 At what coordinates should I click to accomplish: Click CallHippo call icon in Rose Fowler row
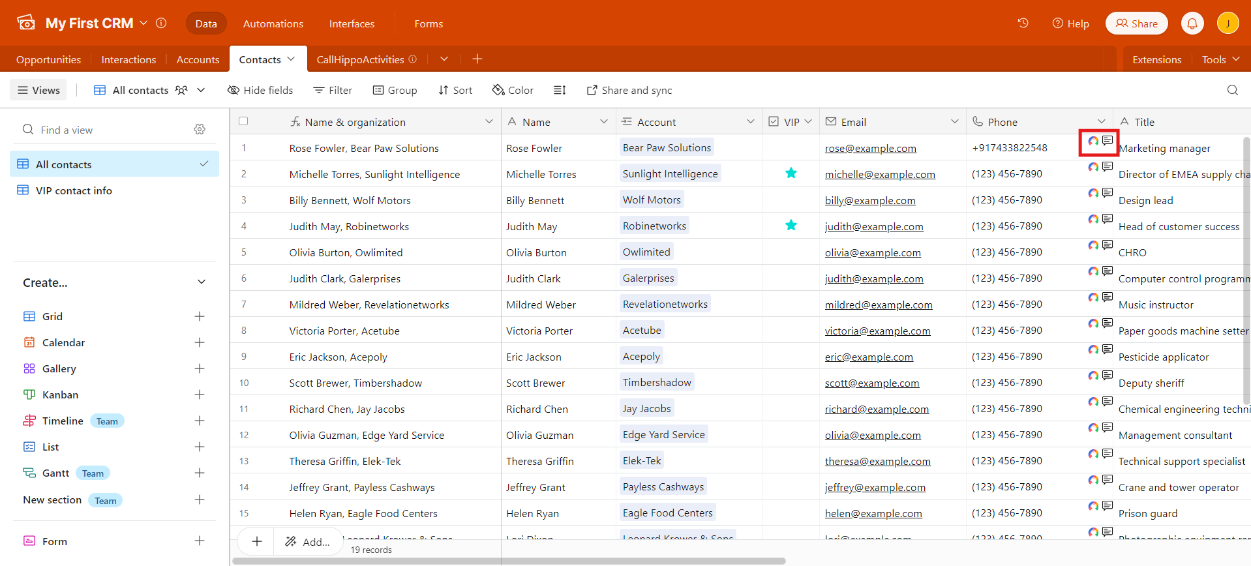[1093, 141]
